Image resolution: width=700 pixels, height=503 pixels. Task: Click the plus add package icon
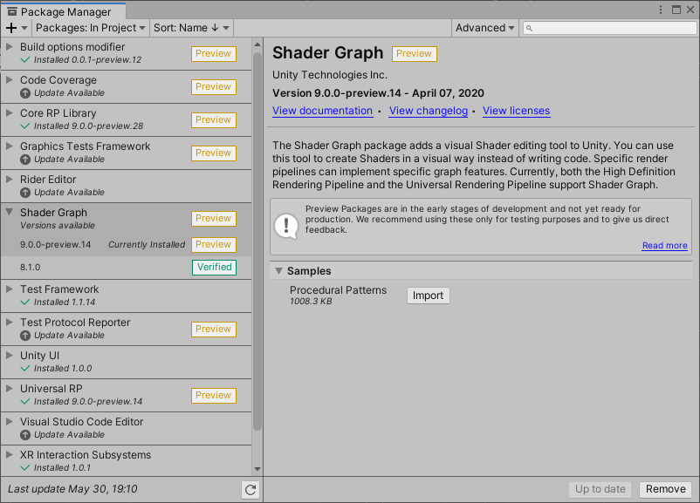pyautogui.click(x=11, y=28)
